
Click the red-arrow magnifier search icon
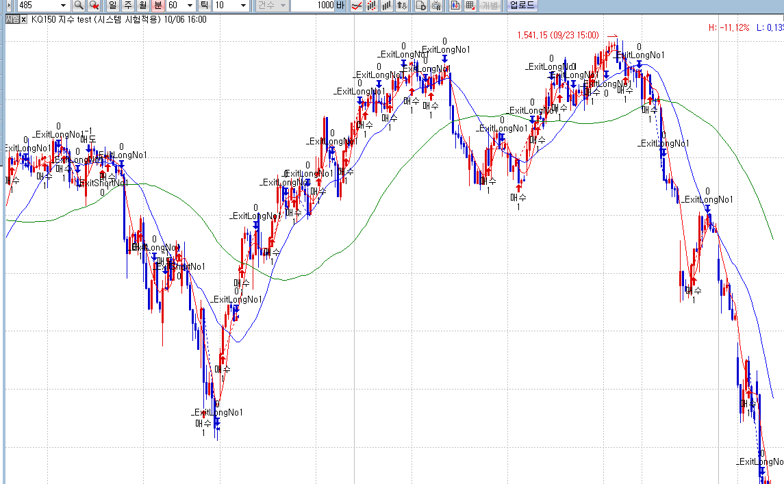94,5
